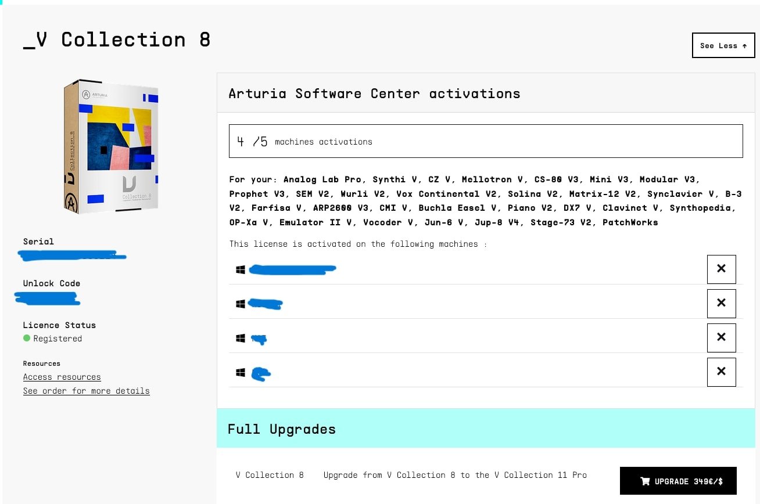Viewport: 760px width, 504px height.
Task: Open See order for more details link
Action: [x=86, y=391]
